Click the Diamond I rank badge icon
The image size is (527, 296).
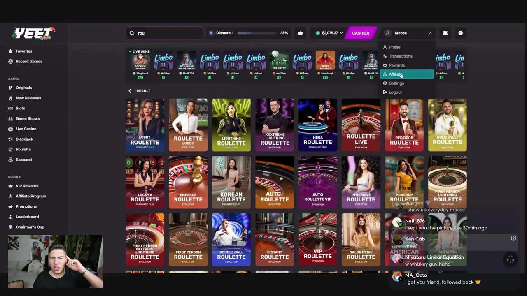[211, 33]
